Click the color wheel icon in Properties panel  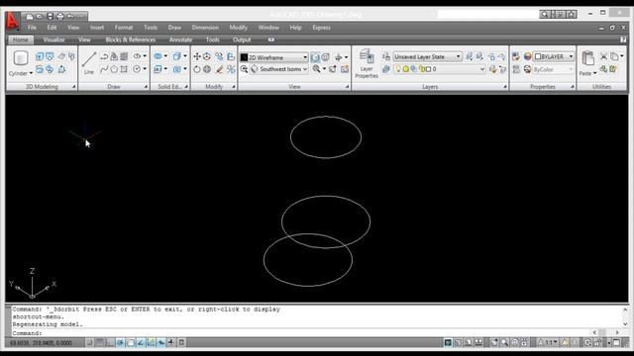click(x=527, y=56)
